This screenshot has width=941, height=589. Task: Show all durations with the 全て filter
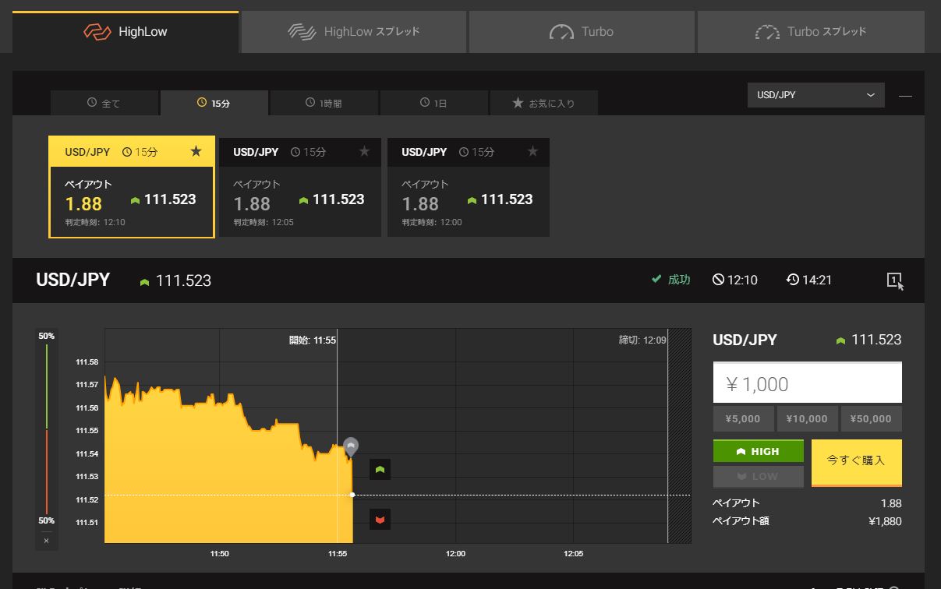[104, 103]
